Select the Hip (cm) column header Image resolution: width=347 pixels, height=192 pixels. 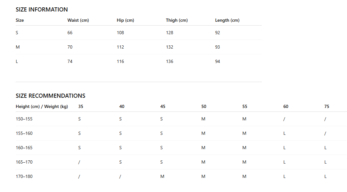(x=126, y=20)
